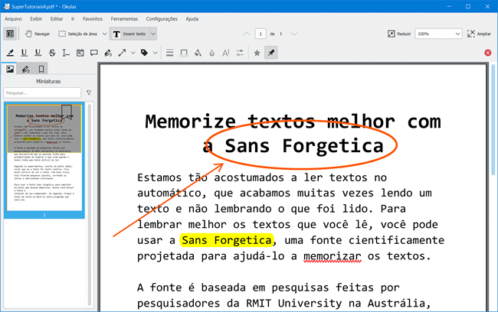Select the strikeout annotation tool
The height and width of the screenshot is (312, 498).
click(52, 53)
